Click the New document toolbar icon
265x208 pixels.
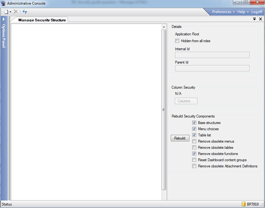click(x=6, y=12)
